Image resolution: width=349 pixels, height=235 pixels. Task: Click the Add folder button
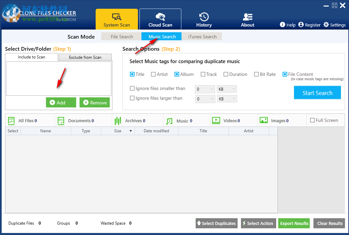click(x=61, y=102)
